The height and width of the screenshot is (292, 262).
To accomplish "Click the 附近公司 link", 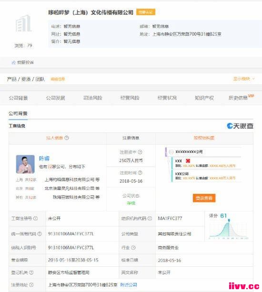I will coord(129,285).
